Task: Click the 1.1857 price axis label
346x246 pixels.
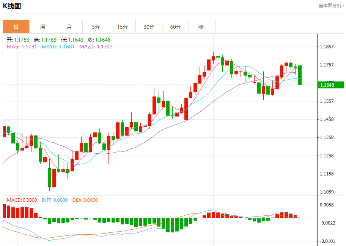Action: pos(327,47)
